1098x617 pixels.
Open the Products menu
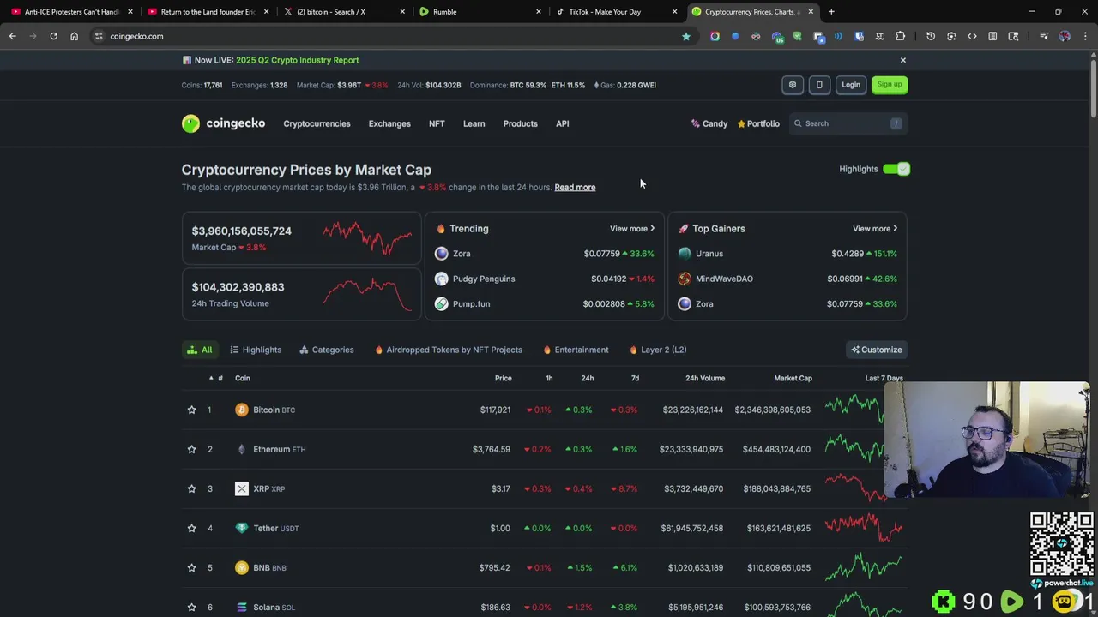520,123
